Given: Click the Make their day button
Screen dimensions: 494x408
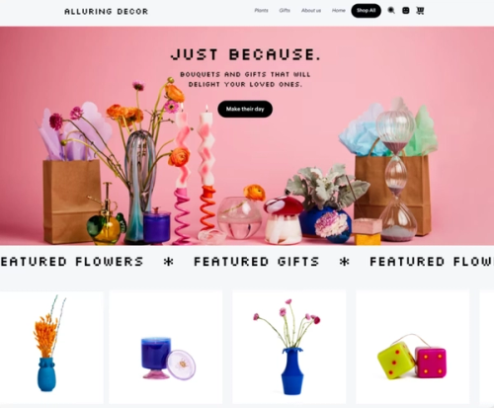Looking at the screenshot, I should 245,109.
